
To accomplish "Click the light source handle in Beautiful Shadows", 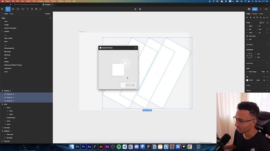I will pyautogui.click(x=125, y=63).
